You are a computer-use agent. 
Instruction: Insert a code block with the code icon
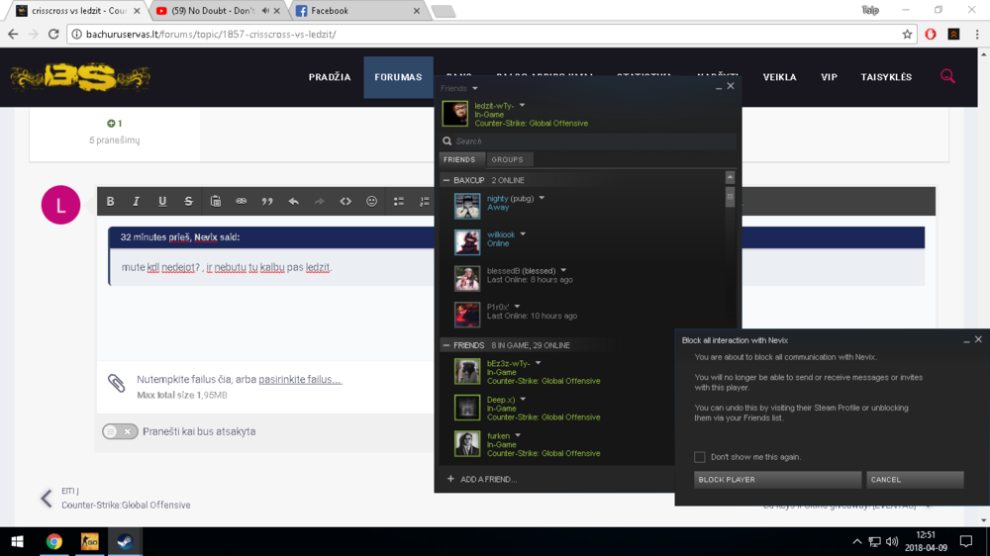pyautogui.click(x=346, y=201)
